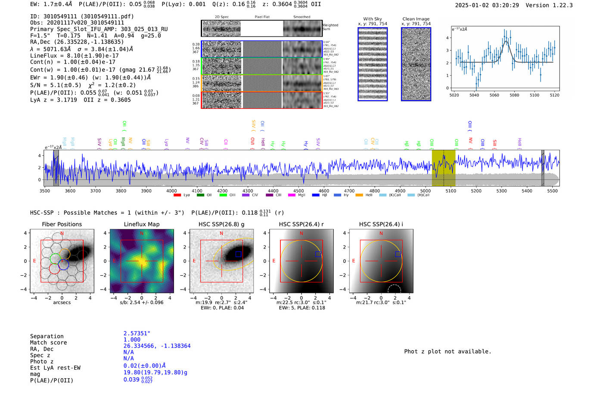This screenshot has width=603, height=410.
Task: Click the Obs 20201117v020_3010549111 line
Action: [x=77, y=23]
